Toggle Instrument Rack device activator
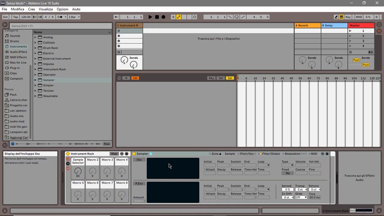Screen dimensions: 384x216 pyautogui.click(x=68, y=154)
